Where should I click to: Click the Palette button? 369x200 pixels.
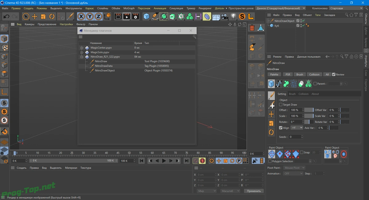point(274,74)
